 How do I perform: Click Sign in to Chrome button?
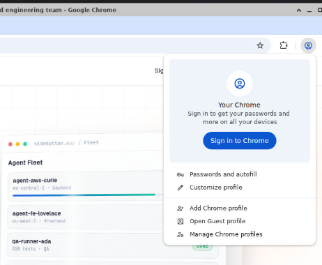240,141
